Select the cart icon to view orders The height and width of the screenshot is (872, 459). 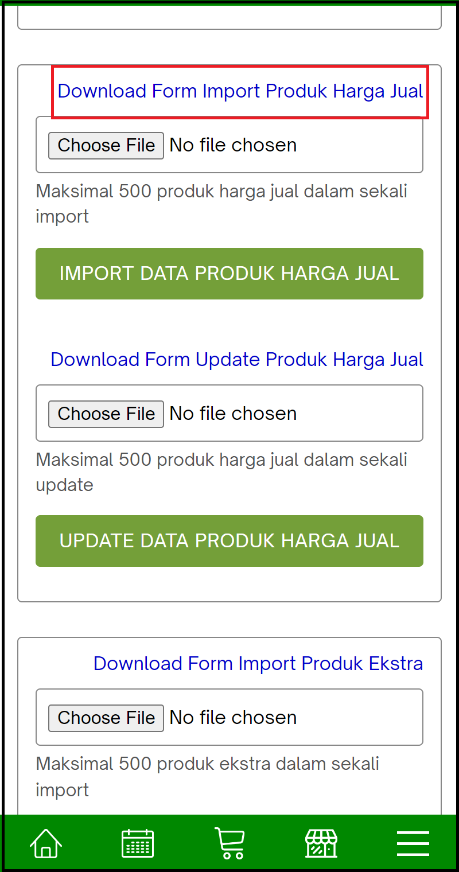(x=229, y=843)
